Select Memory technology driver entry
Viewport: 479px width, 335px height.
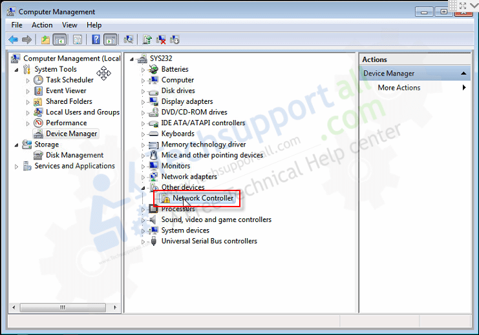[204, 145]
